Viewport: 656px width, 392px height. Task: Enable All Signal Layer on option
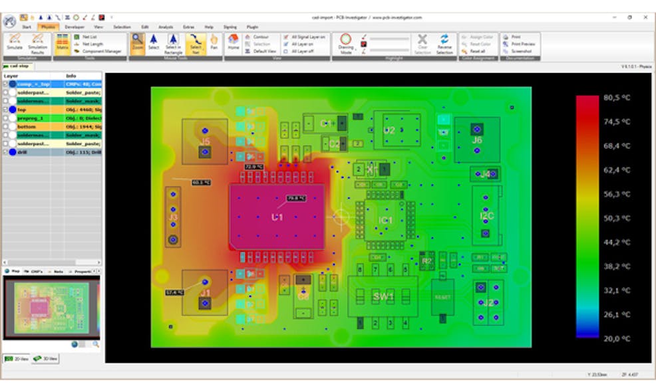click(x=308, y=37)
